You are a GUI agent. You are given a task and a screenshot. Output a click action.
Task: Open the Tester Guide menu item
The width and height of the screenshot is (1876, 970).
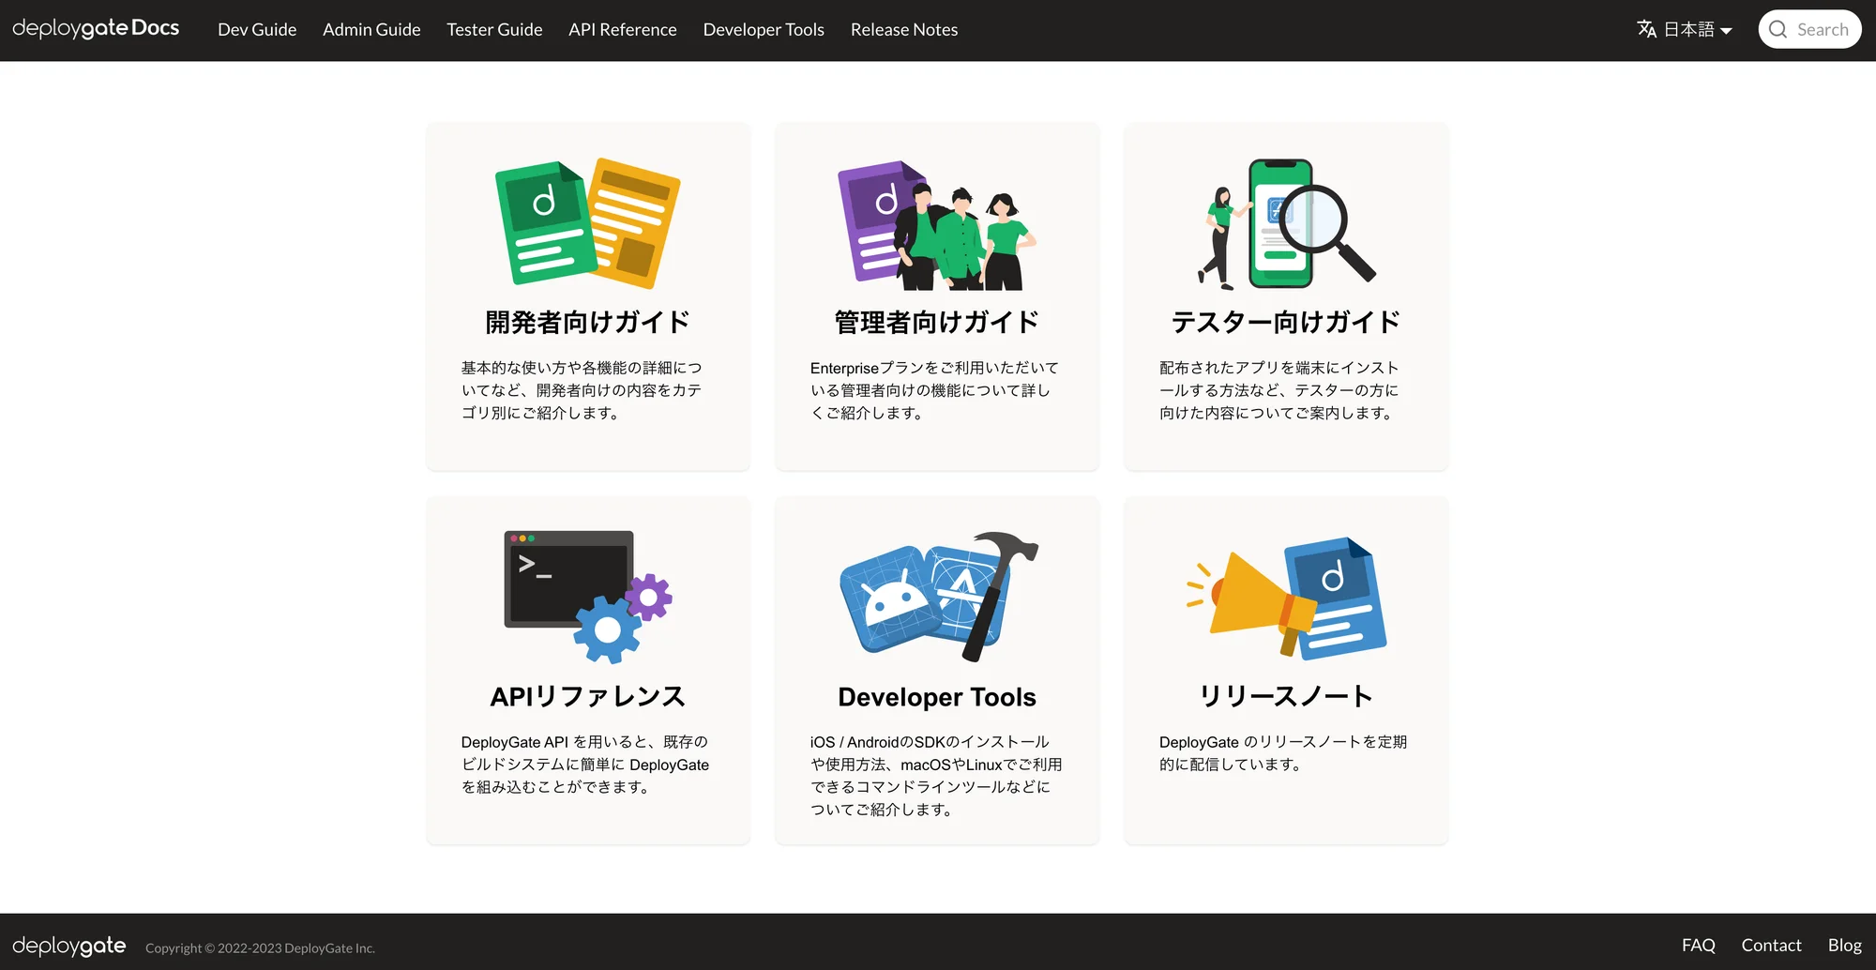[494, 30]
